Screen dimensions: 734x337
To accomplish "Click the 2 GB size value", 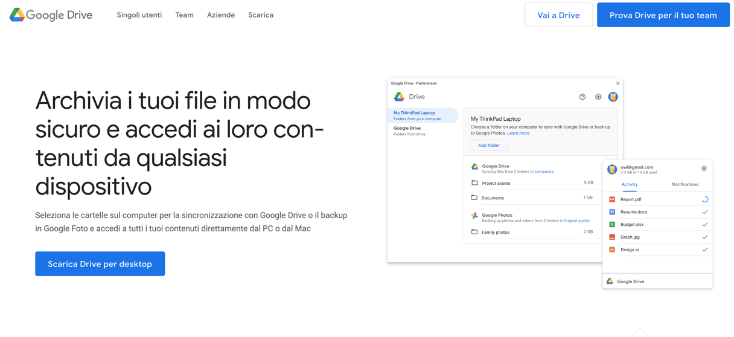I will (588, 232).
